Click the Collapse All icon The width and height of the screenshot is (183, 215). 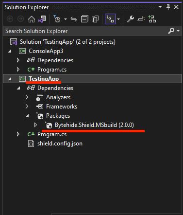tap(84, 19)
